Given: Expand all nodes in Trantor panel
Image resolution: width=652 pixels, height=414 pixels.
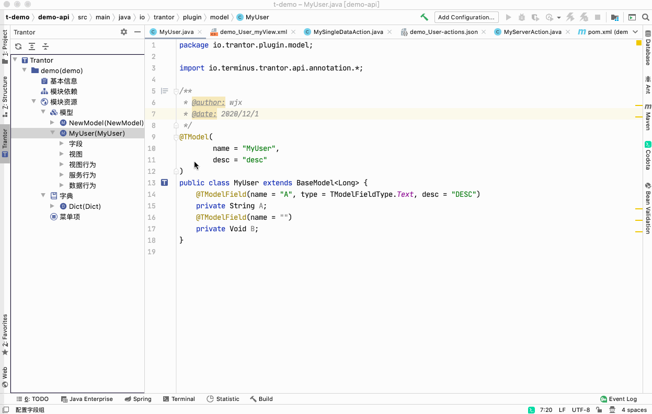Looking at the screenshot, I should tap(32, 46).
